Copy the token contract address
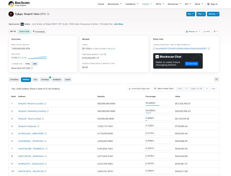Image resolution: width=231 pixels, height=176 pixels. (209, 48)
